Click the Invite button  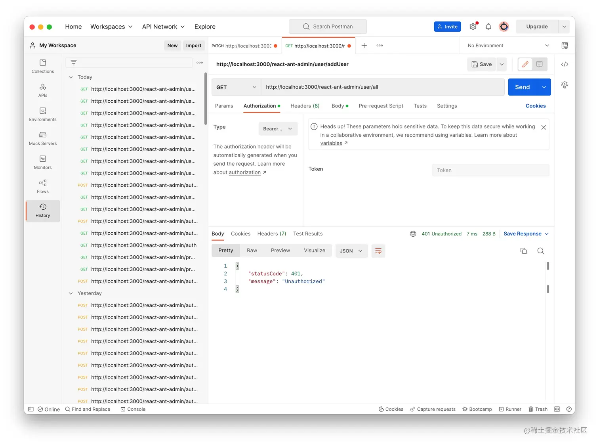coord(448,27)
